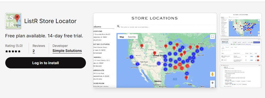Click the red pin at Florida's southern tip

[186, 78]
